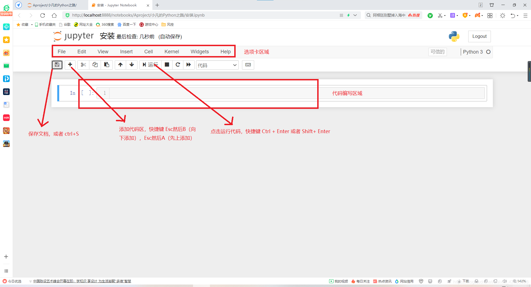Open the View menu
531x287 pixels.
pos(103,52)
